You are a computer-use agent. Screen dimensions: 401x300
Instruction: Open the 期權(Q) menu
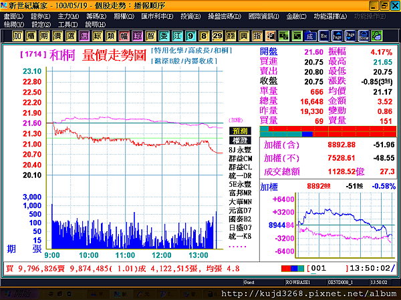click(124, 17)
